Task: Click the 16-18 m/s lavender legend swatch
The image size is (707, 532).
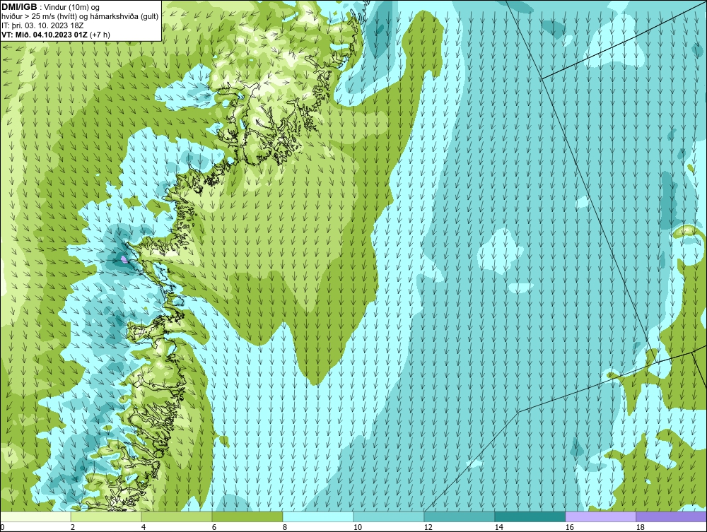Action: (x=600, y=516)
